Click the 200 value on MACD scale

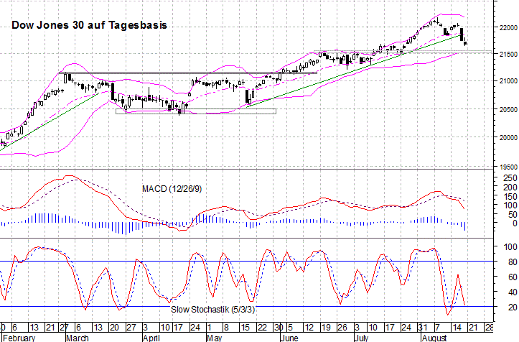tap(510, 188)
